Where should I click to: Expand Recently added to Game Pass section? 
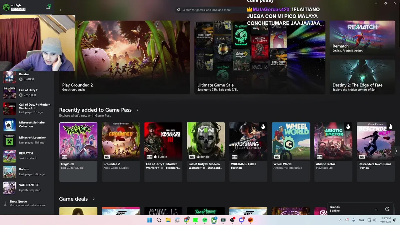coord(137,110)
